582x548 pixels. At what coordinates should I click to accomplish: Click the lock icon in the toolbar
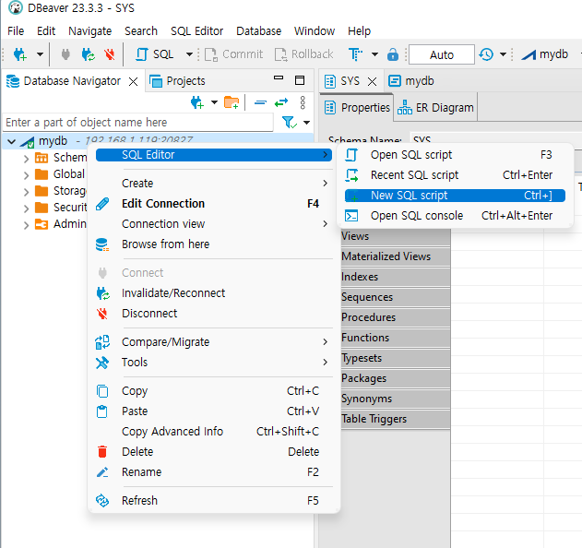[393, 54]
